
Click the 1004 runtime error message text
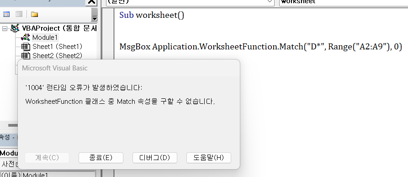[x=84, y=88]
